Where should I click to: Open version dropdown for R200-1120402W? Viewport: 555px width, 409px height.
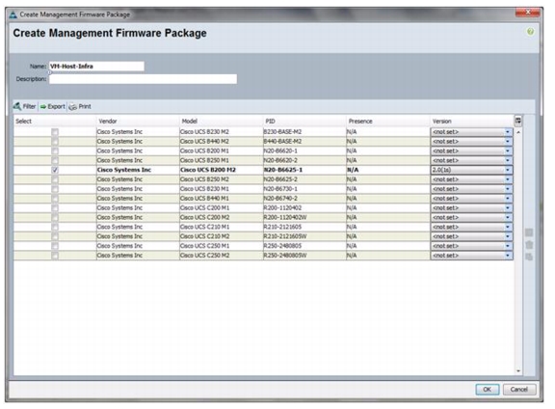(x=471, y=218)
